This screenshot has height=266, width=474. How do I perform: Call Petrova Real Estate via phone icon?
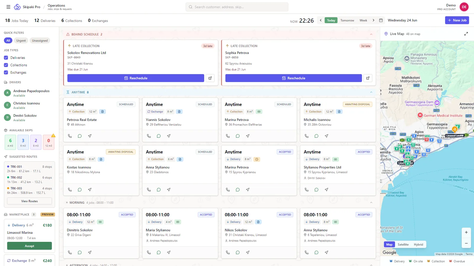pyautogui.click(x=70, y=136)
